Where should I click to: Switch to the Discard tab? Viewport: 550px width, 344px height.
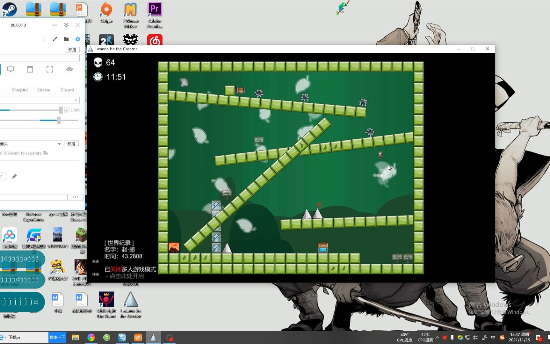point(67,90)
